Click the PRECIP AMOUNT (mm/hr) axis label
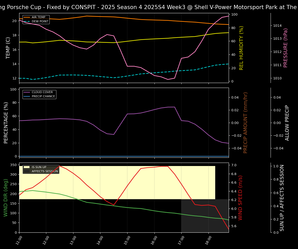Viewport: 298px width, 249px height. [245, 123]
